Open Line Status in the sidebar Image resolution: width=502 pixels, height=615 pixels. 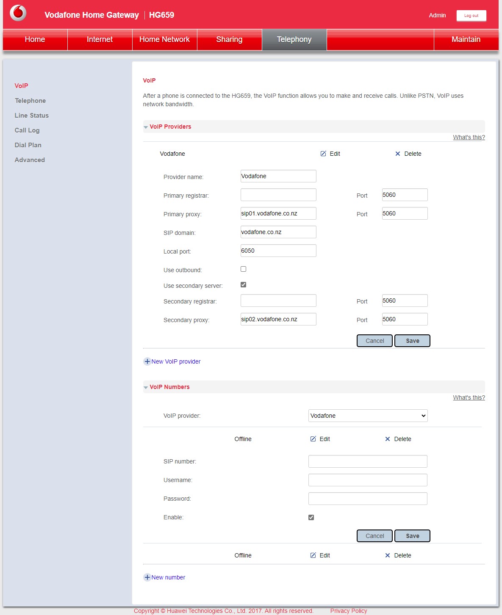click(31, 116)
